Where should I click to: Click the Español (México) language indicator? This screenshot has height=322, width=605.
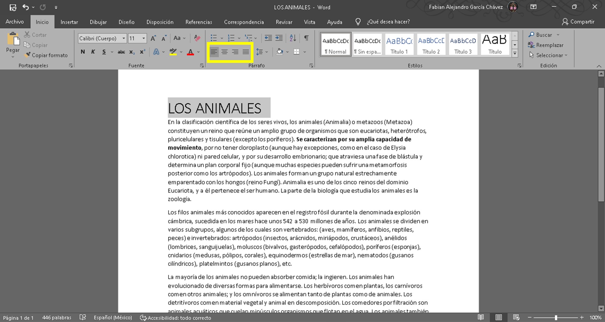click(113, 317)
